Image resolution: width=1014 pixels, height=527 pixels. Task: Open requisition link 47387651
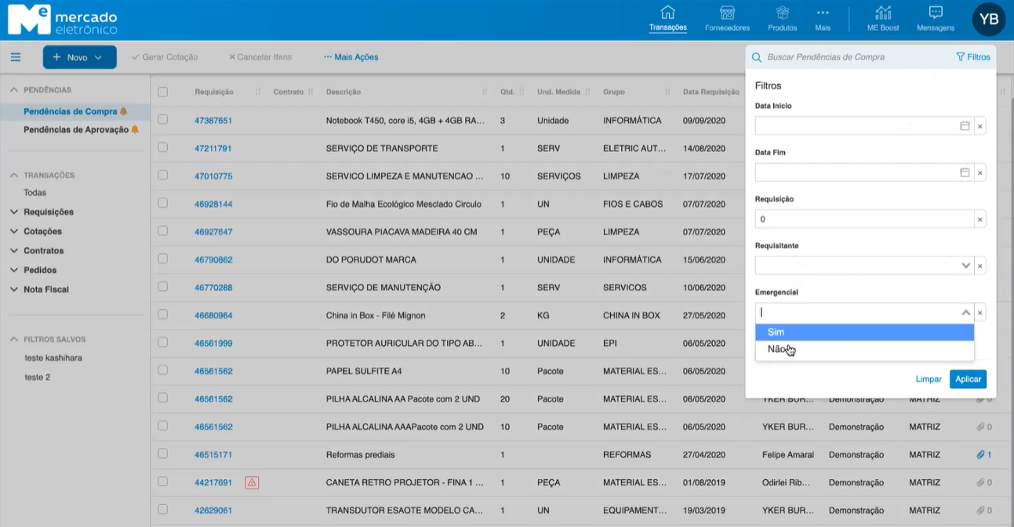[x=213, y=121]
